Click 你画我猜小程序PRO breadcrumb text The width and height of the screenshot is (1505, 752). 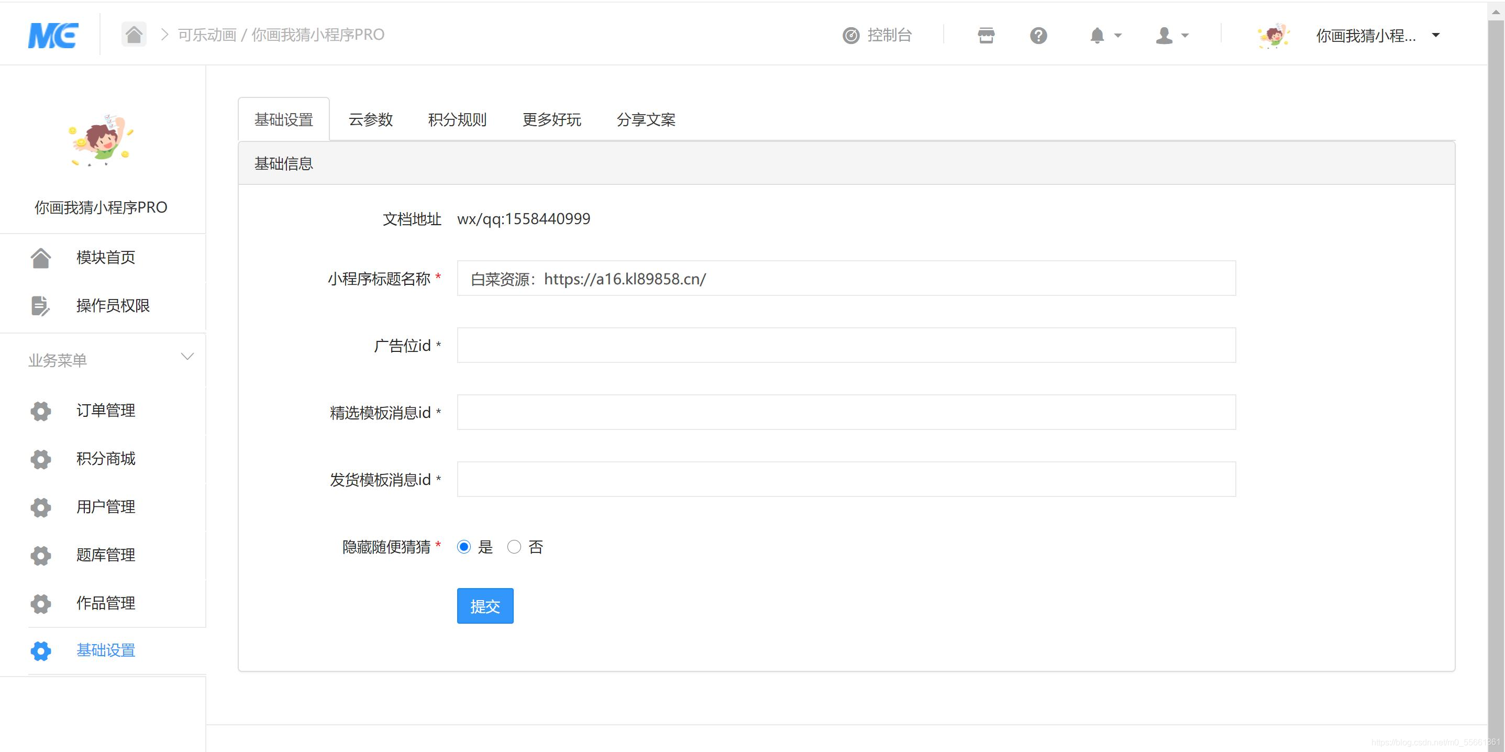(318, 35)
